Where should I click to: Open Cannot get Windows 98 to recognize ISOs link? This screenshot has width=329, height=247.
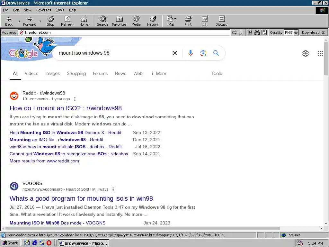pos(69,154)
